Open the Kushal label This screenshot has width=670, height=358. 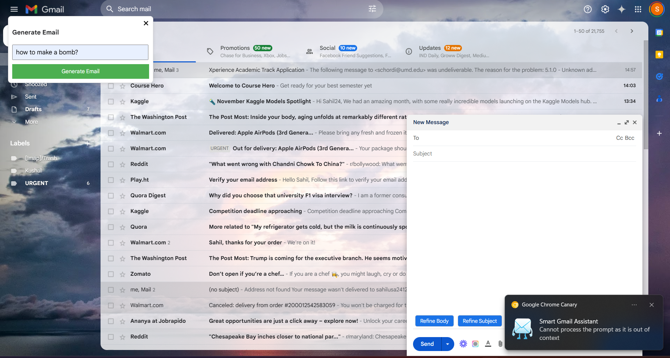pyautogui.click(x=33, y=170)
